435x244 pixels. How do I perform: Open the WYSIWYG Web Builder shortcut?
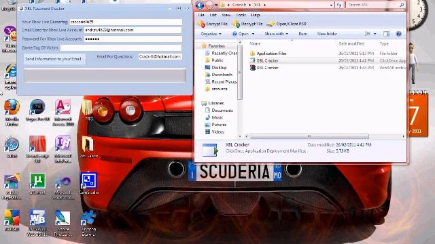click(x=37, y=223)
